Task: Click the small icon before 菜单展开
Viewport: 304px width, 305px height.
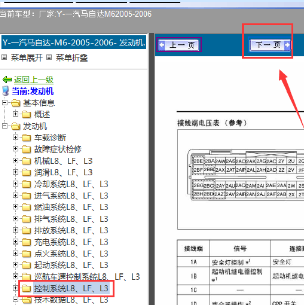Action: [x=4, y=57]
